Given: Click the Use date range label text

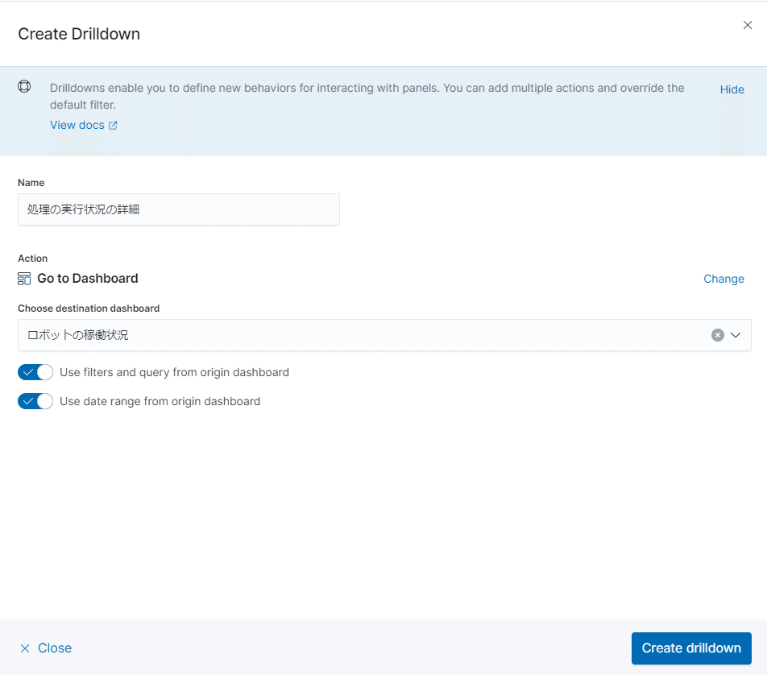Looking at the screenshot, I should coord(160,401).
